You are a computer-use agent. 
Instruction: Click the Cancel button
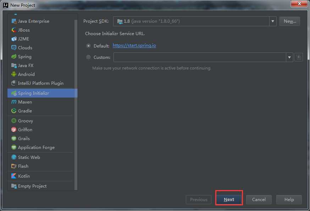coord(259,200)
